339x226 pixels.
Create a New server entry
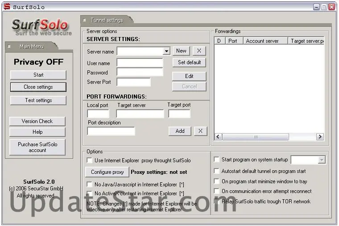[x=181, y=51]
